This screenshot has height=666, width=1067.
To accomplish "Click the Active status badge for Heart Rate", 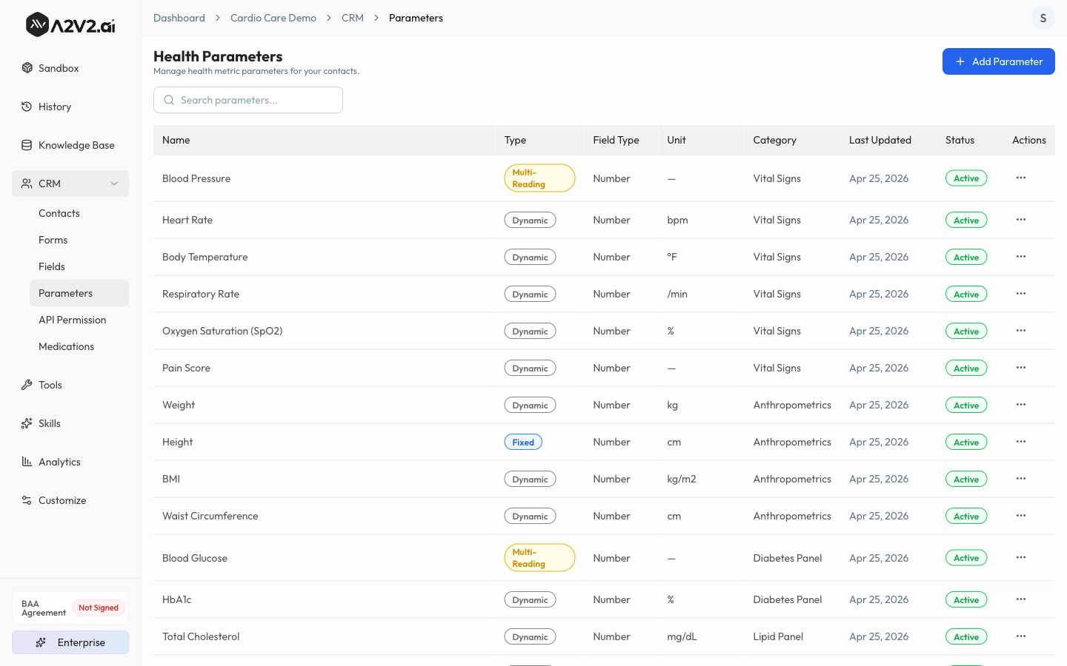I will 966,220.
